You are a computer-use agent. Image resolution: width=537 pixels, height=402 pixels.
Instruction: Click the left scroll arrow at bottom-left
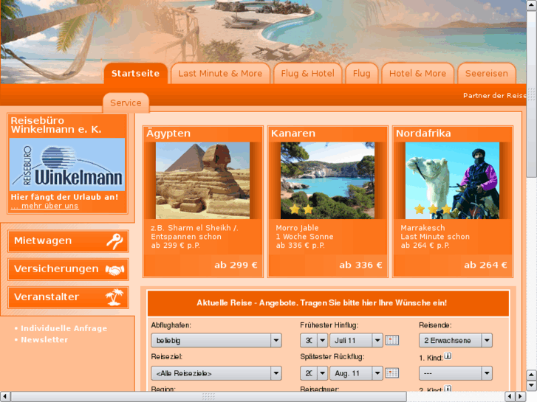4,397
